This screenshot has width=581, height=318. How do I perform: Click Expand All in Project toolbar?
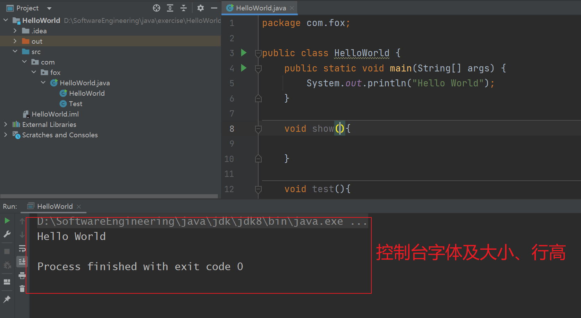coord(170,8)
